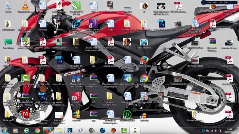239x134 pixels.
Task: Show hidden system tray icons
Action: [199, 131]
